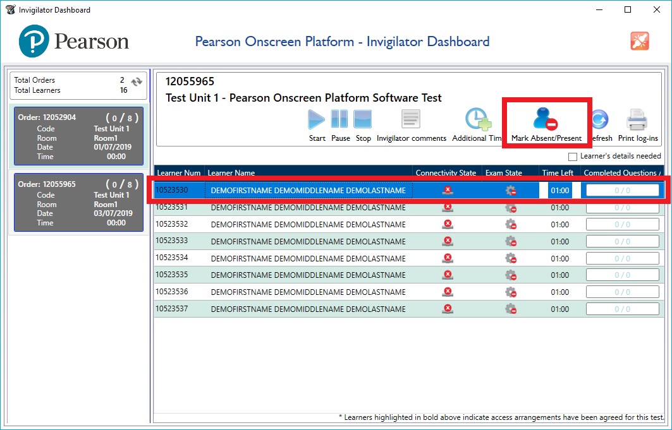Click connectivity state icon for learner 10523535
672x430 pixels.
pos(448,275)
